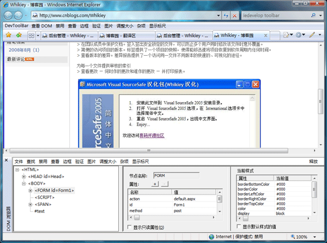The image size is (327, 243).
Task: Click the pencil edit icon in command bar
Action: (312, 35)
